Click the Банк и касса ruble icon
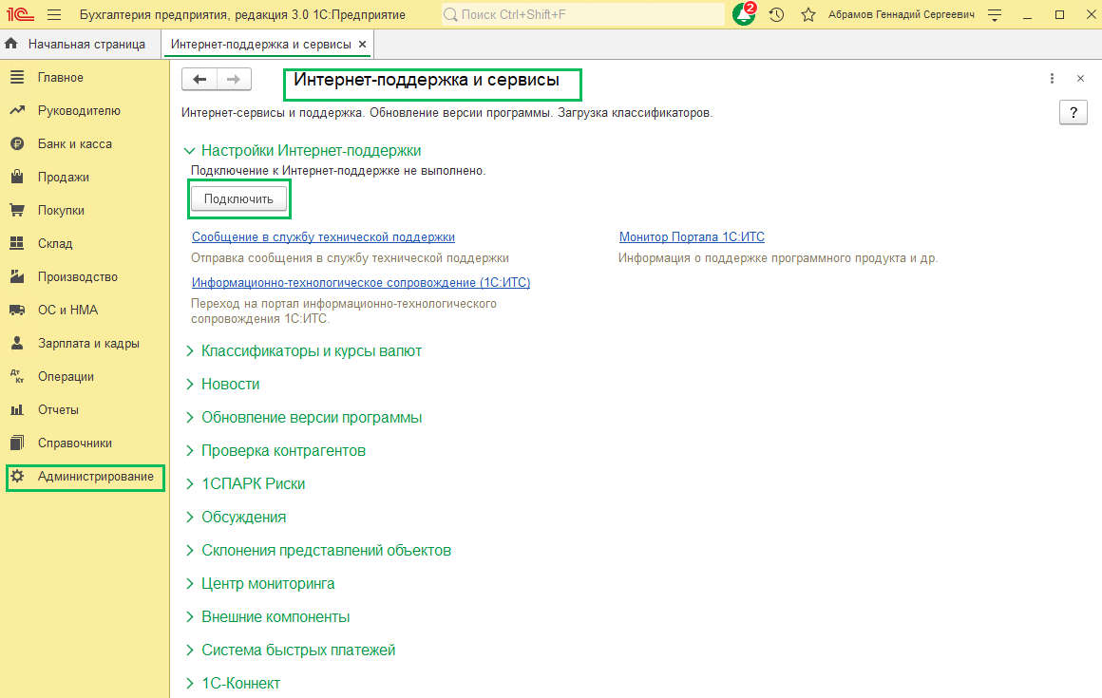 pos(17,144)
